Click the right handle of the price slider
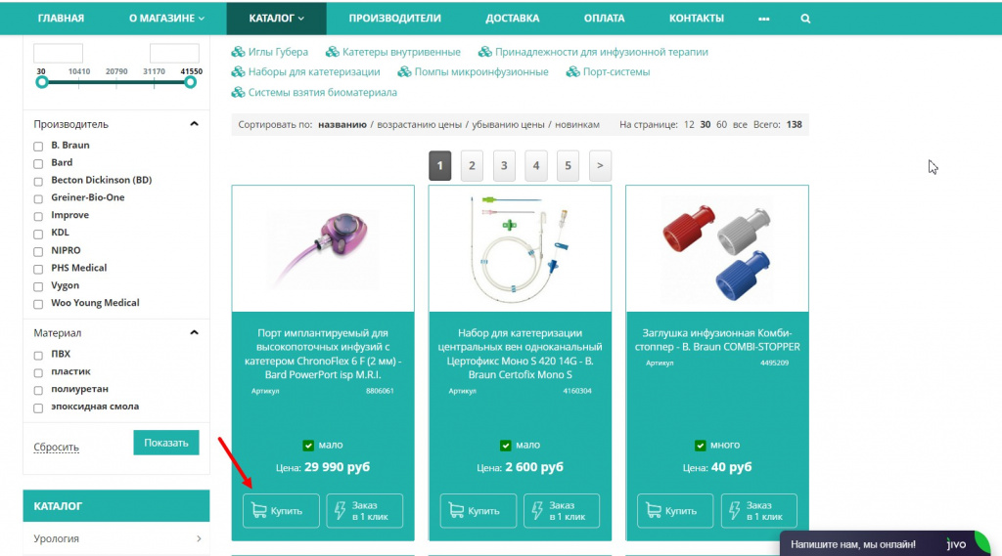 (190, 82)
